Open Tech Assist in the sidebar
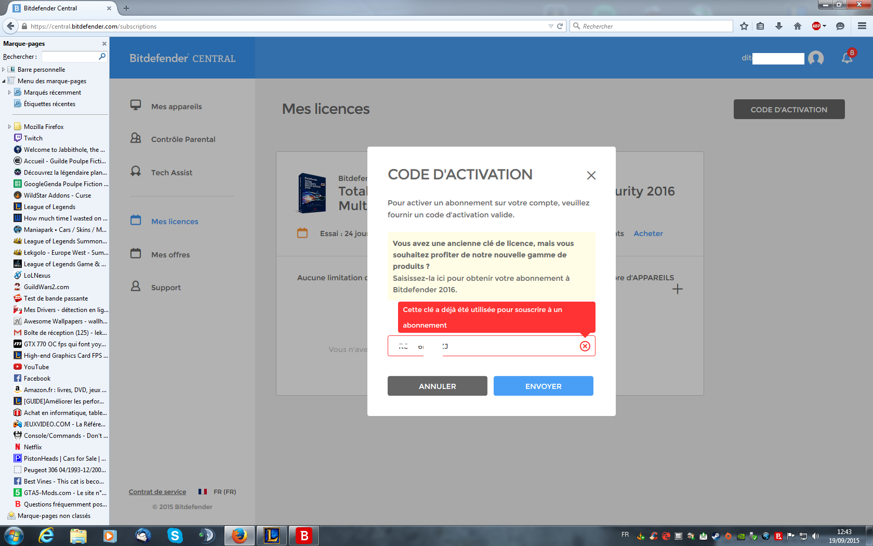Viewport: 873px width, 546px height. [x=171, y=173]
